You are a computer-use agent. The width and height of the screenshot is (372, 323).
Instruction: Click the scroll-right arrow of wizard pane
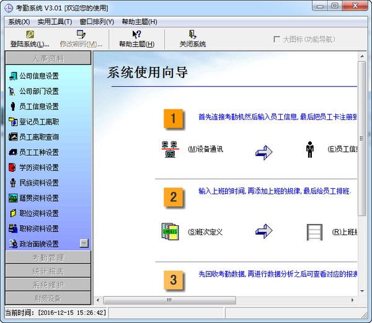tap(353, 300)
